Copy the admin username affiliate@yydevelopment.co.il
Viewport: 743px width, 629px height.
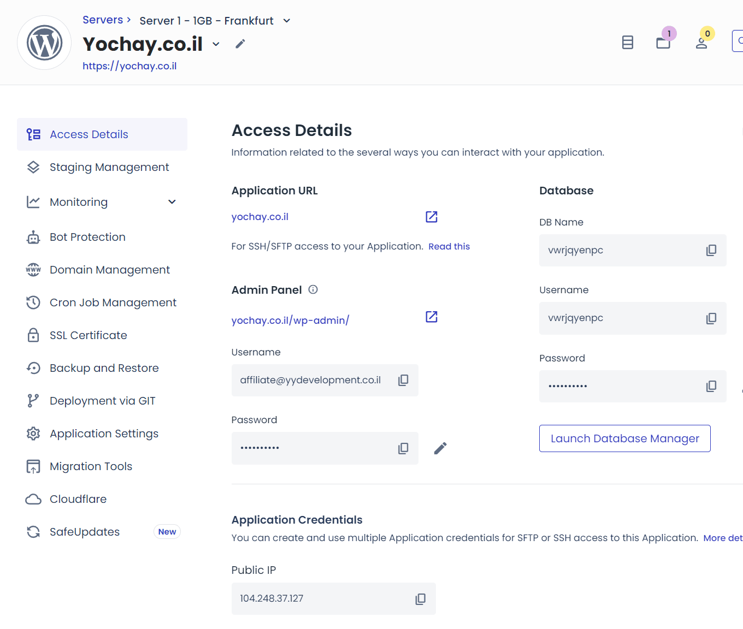point(403,380)
